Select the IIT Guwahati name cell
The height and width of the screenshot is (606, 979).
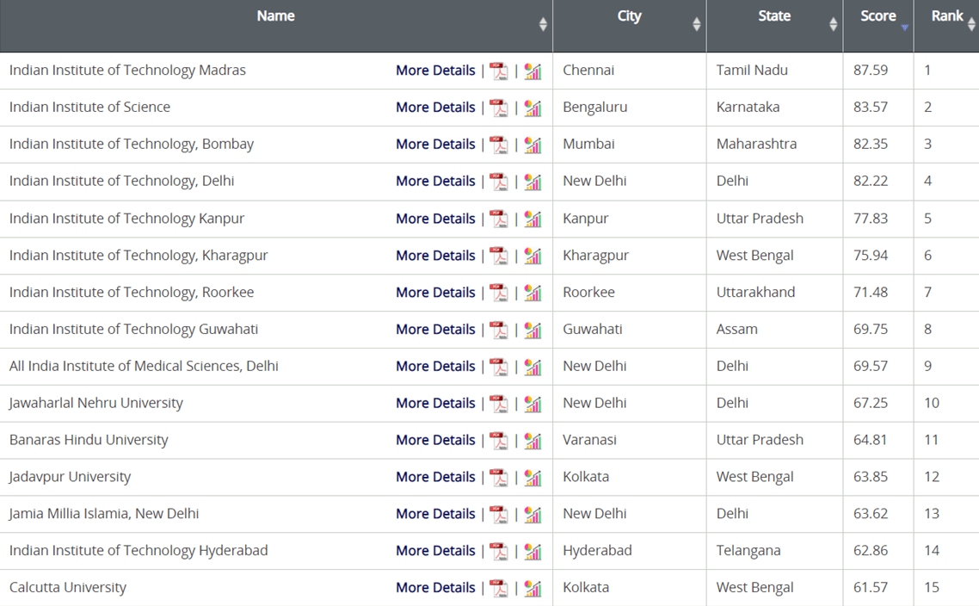133,330
